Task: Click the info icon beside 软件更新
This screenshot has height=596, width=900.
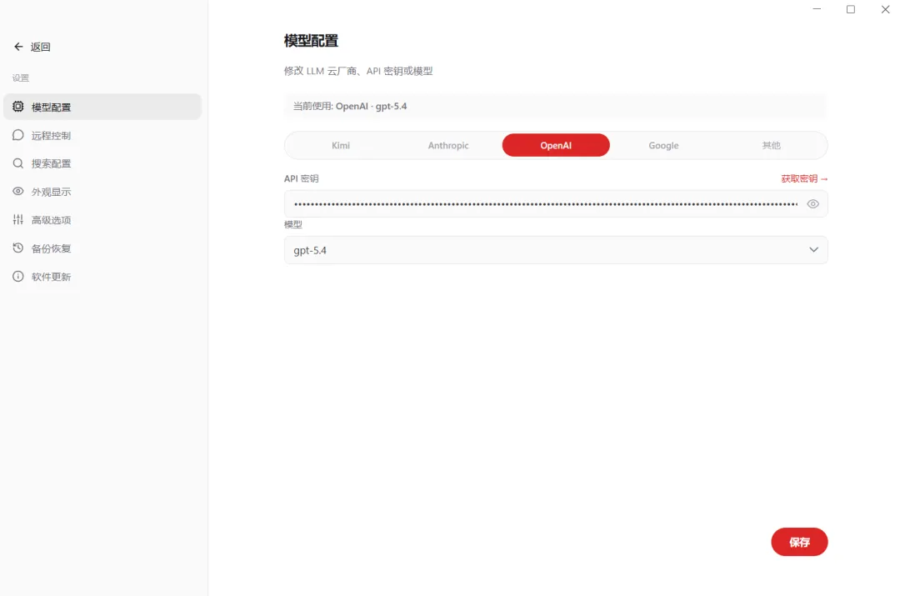Action: pos(18,276)
